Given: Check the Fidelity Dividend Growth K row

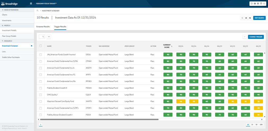Looking at the screenshot, I should pos(41,88).
